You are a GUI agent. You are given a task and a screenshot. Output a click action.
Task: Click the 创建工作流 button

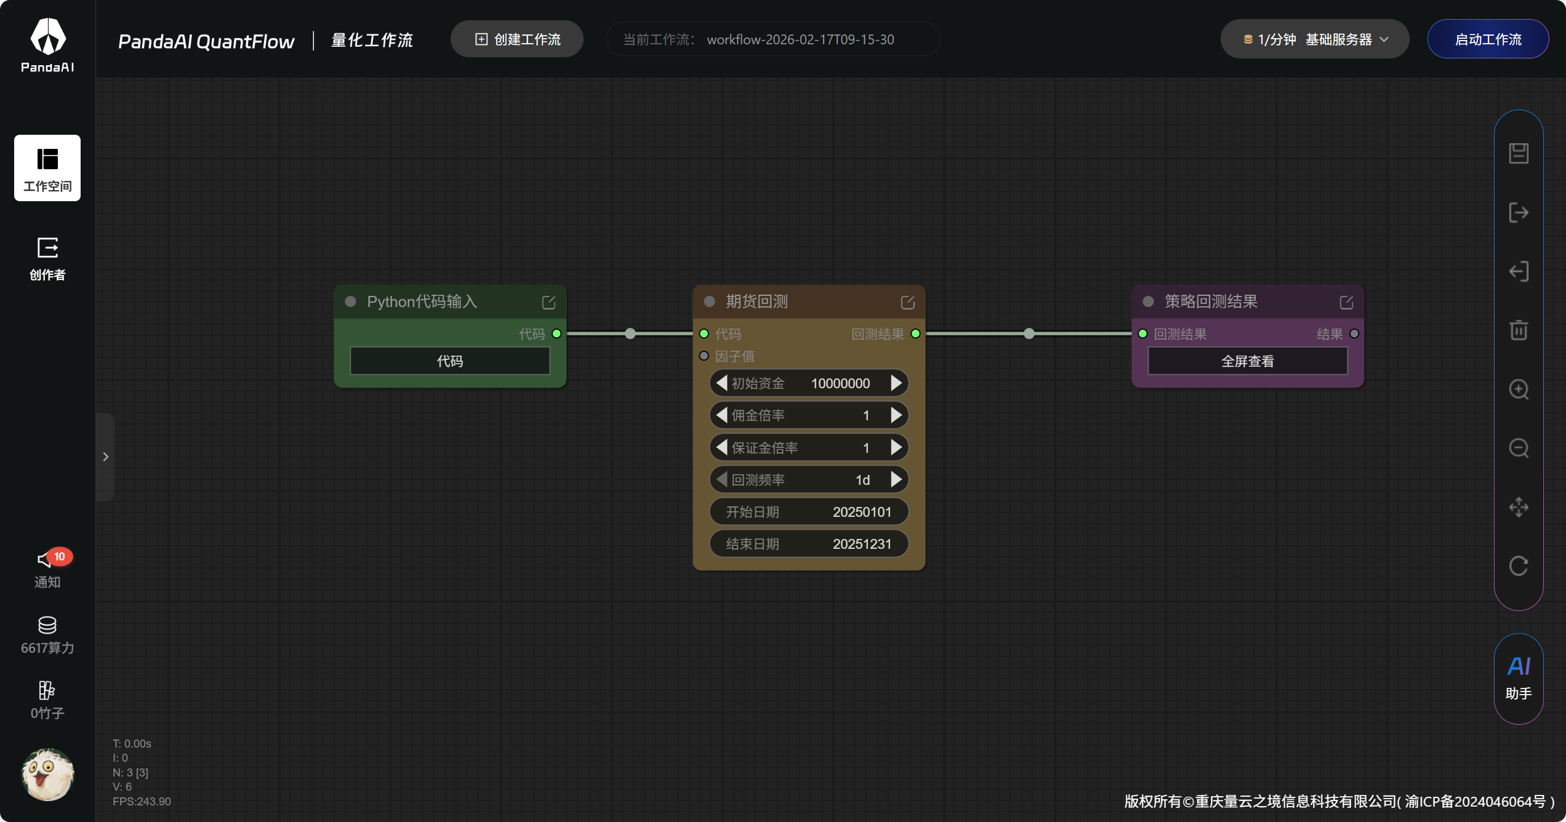(517, 39)
